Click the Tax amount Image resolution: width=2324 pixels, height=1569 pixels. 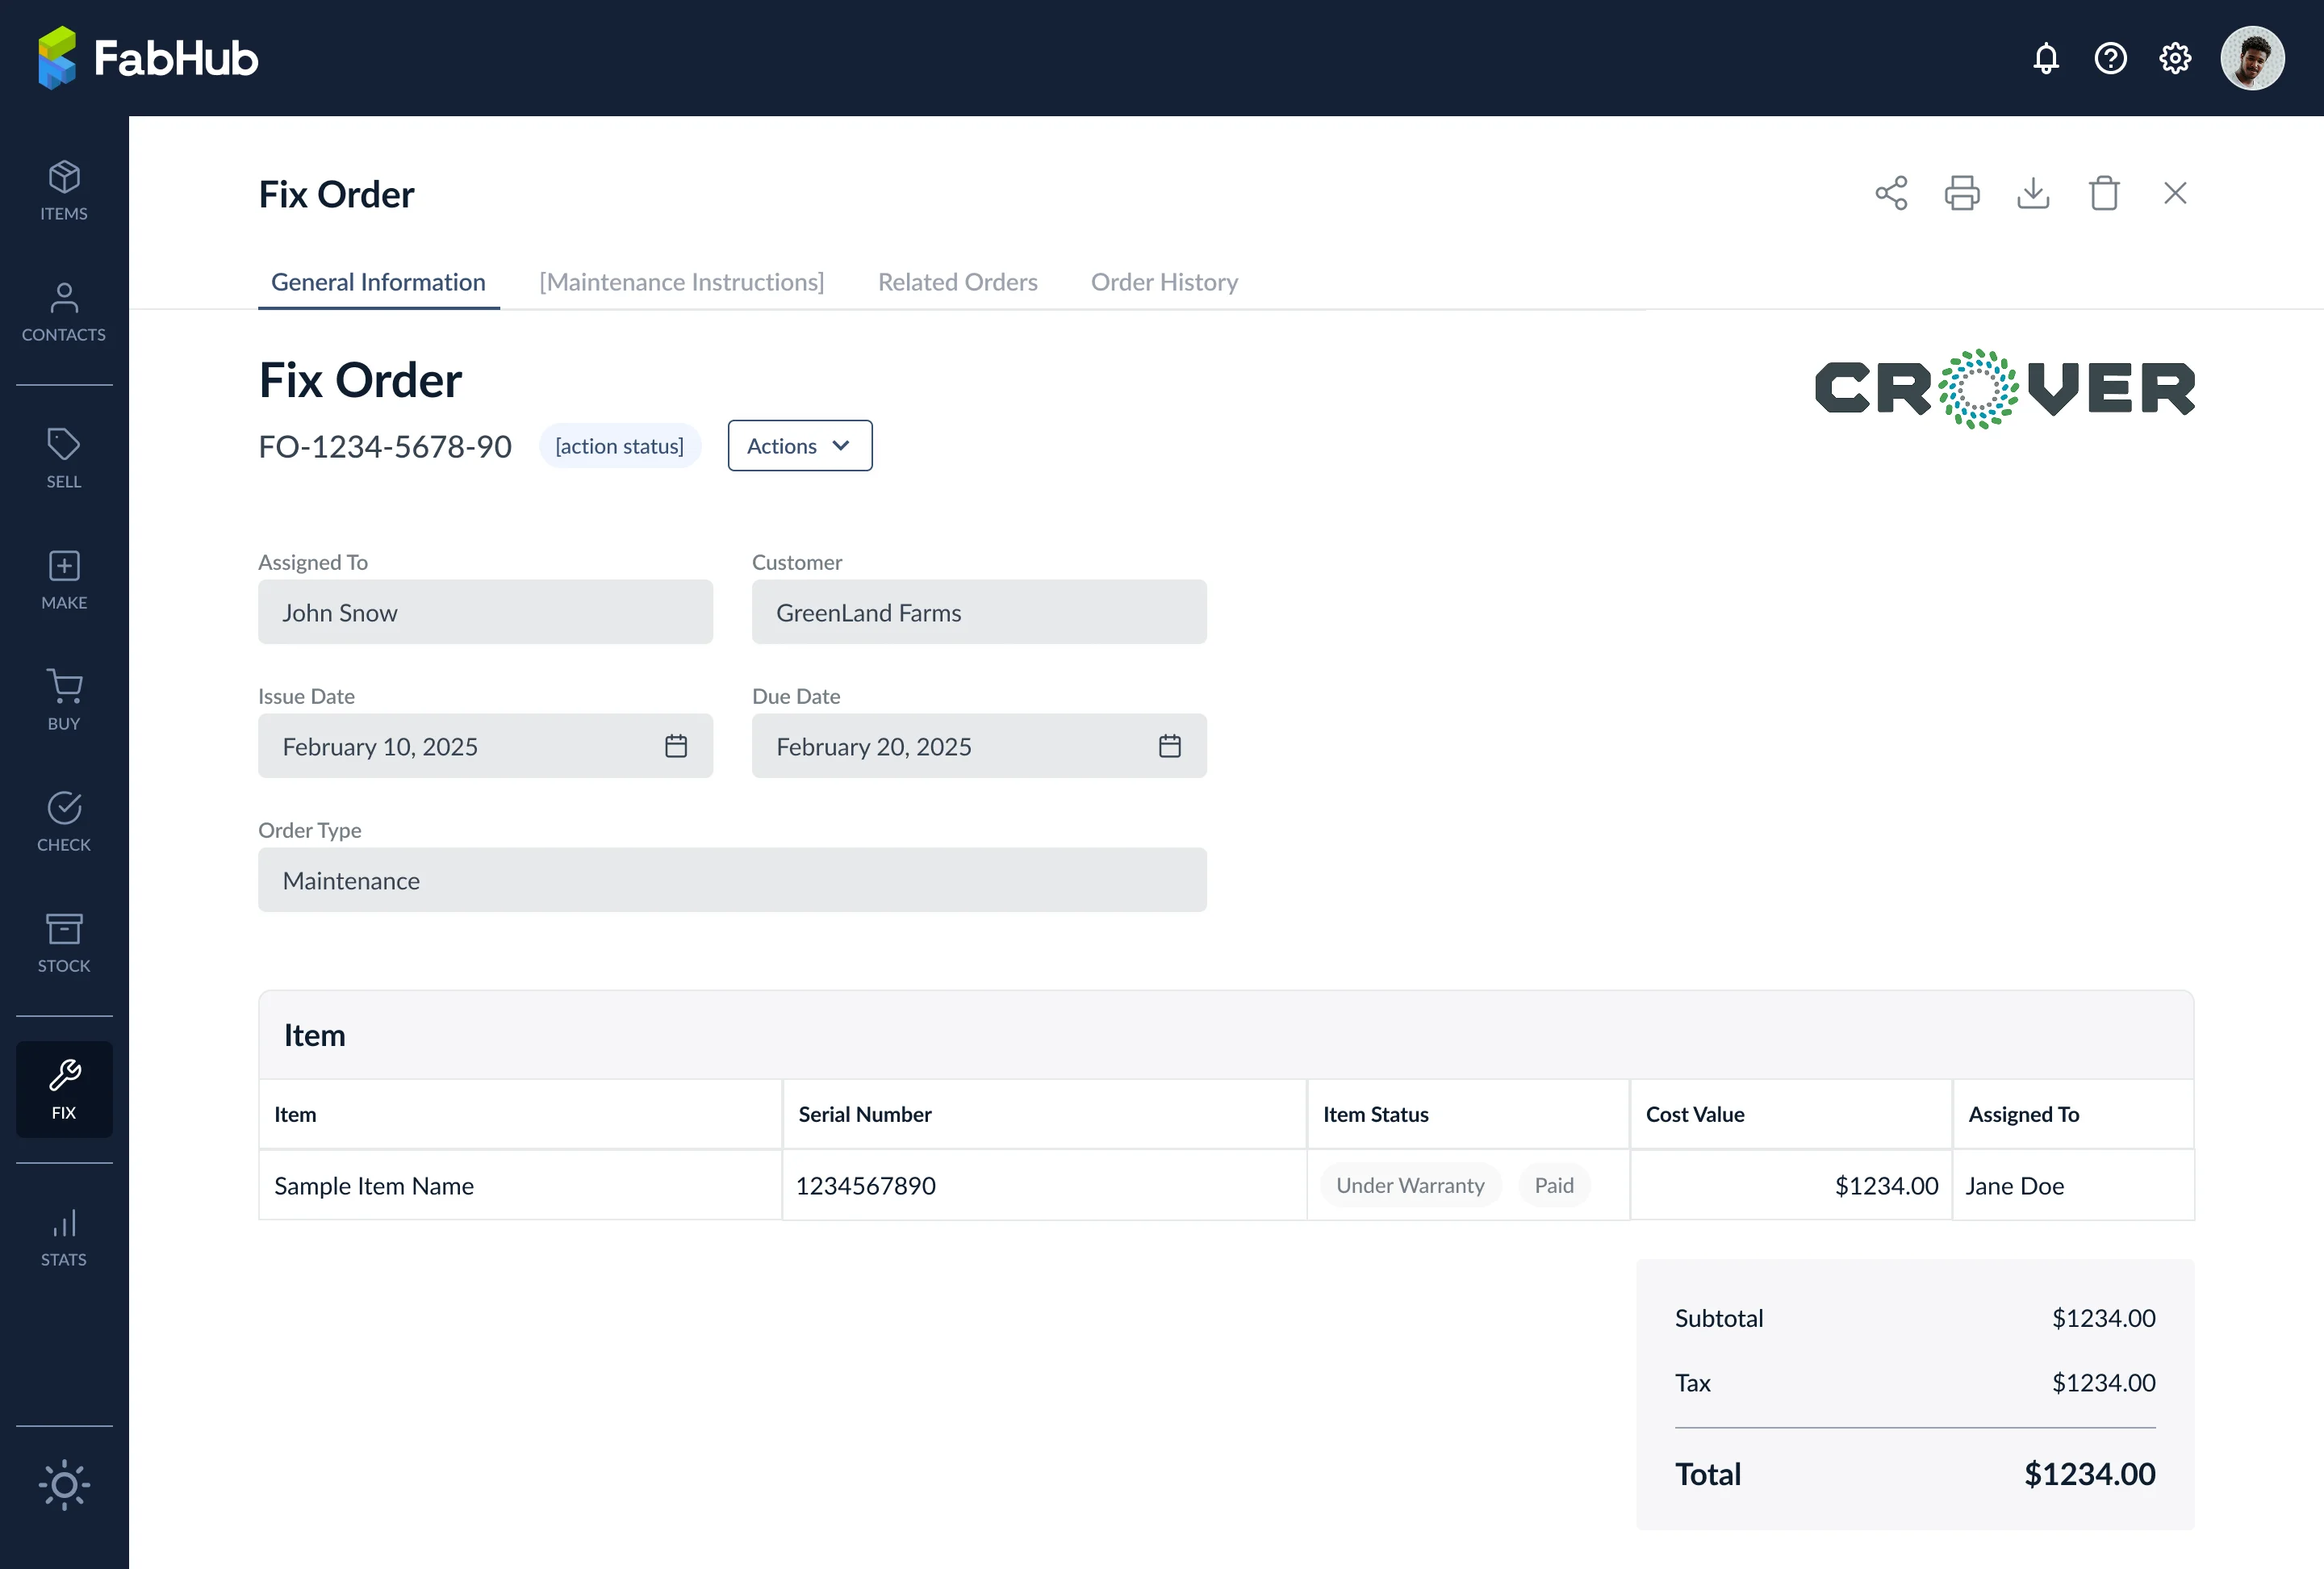tap(2103, 1383)
